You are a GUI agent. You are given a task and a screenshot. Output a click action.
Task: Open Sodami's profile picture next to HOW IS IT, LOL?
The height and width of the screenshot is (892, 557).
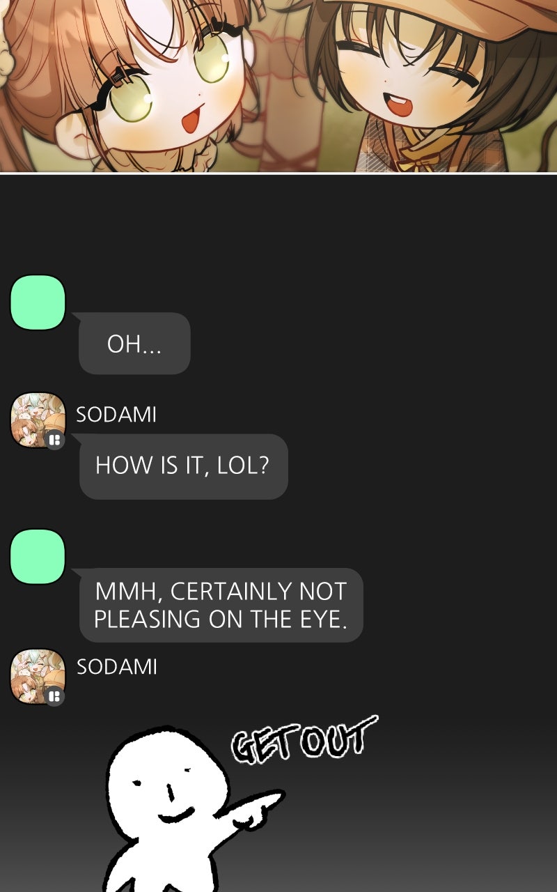tap(38, 420)
